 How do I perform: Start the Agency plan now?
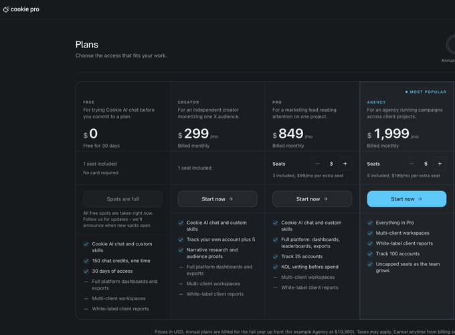[x=407, y=199]
